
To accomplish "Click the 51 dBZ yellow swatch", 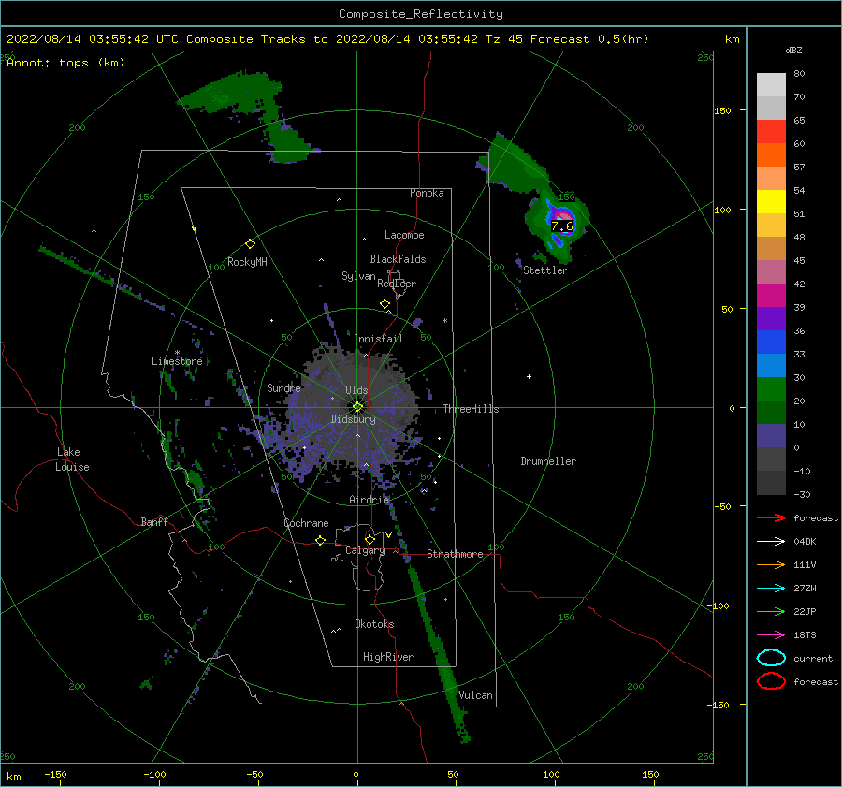I will [771, 201].
